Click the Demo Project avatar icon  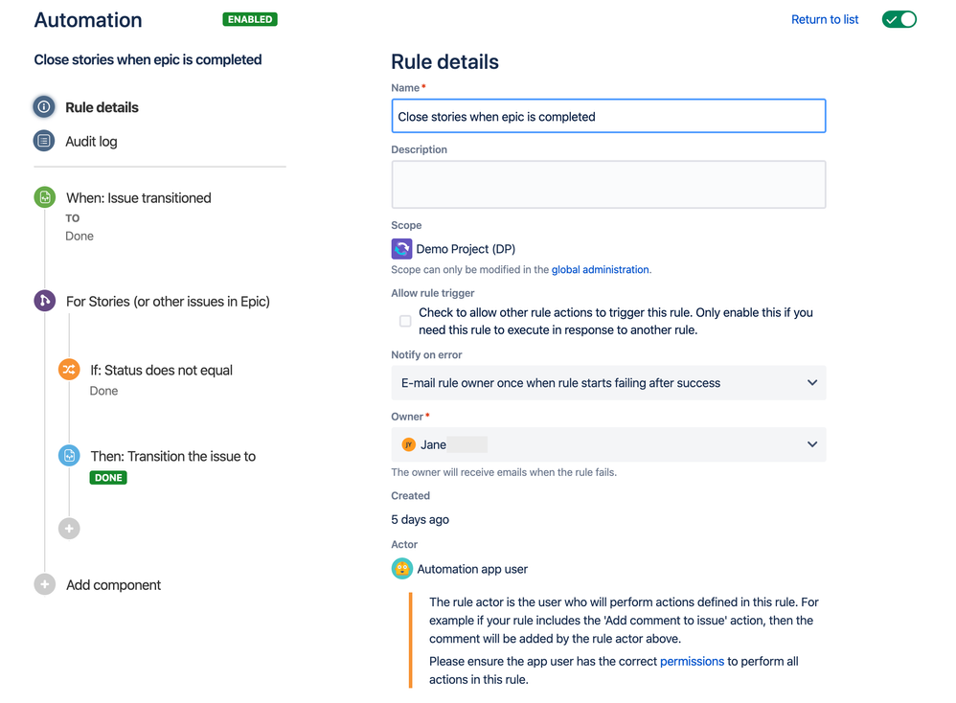(401, 249)
